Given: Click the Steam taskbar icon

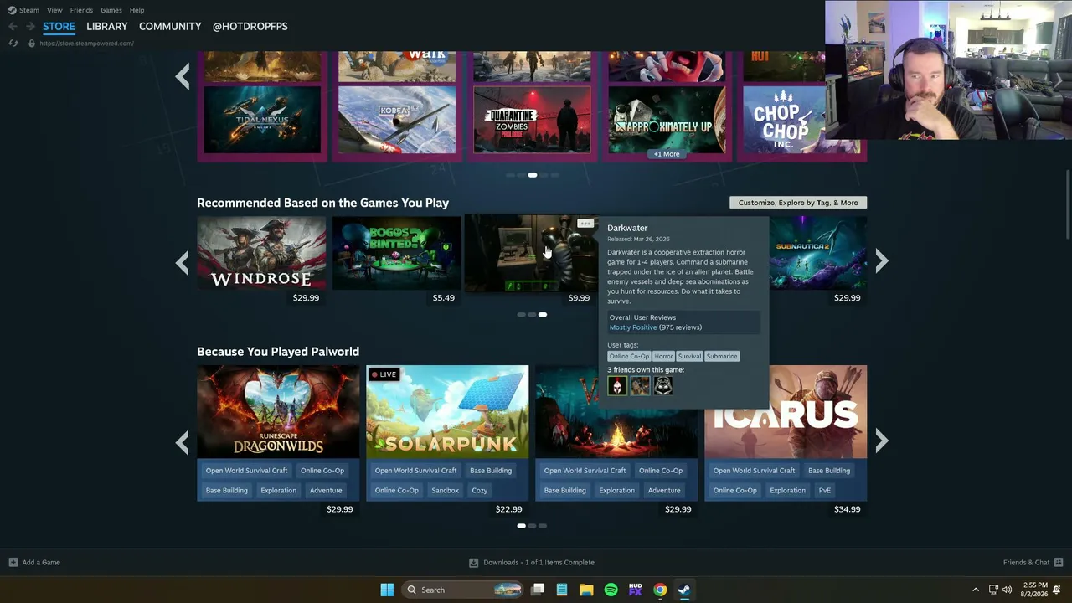Looking at the screenshot, I should pos(684,590).
